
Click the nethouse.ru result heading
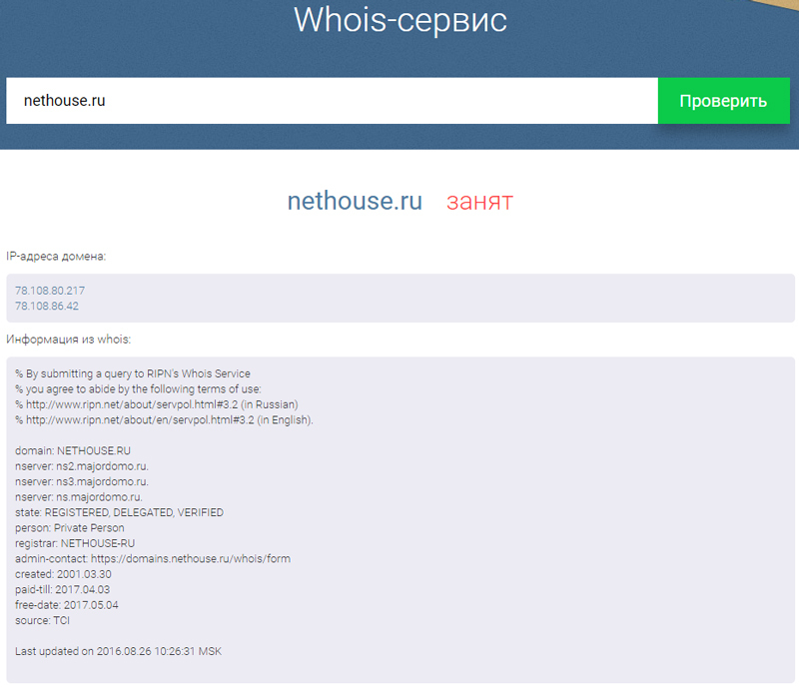tap(355, 201)
